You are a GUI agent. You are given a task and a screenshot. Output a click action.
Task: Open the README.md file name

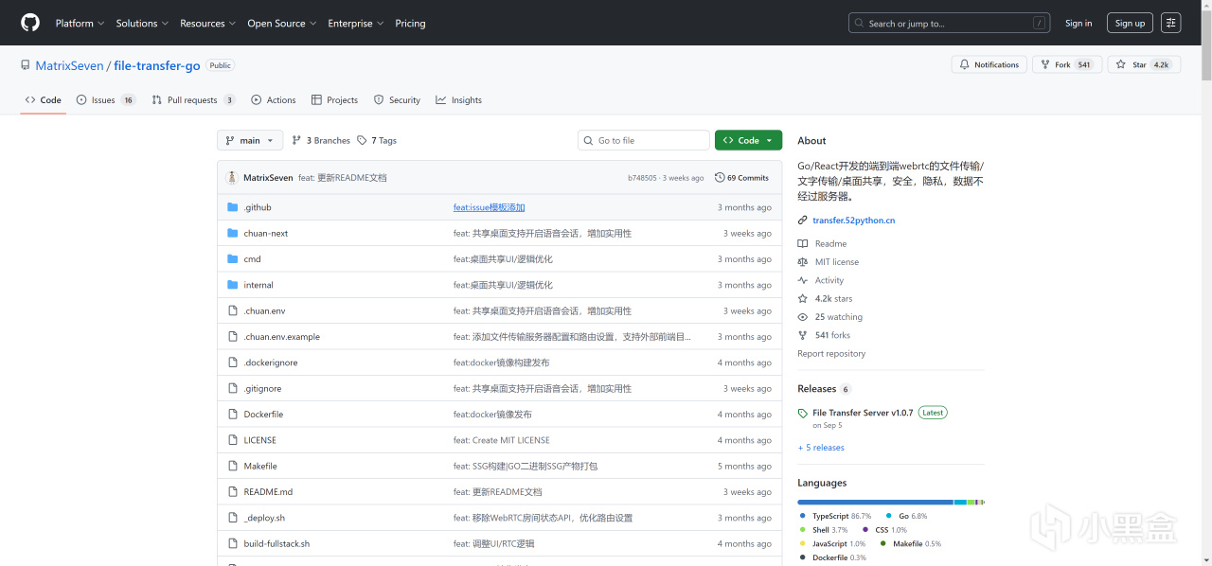268,492
